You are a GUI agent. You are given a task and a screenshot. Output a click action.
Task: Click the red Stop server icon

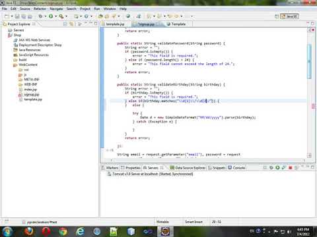291,168
